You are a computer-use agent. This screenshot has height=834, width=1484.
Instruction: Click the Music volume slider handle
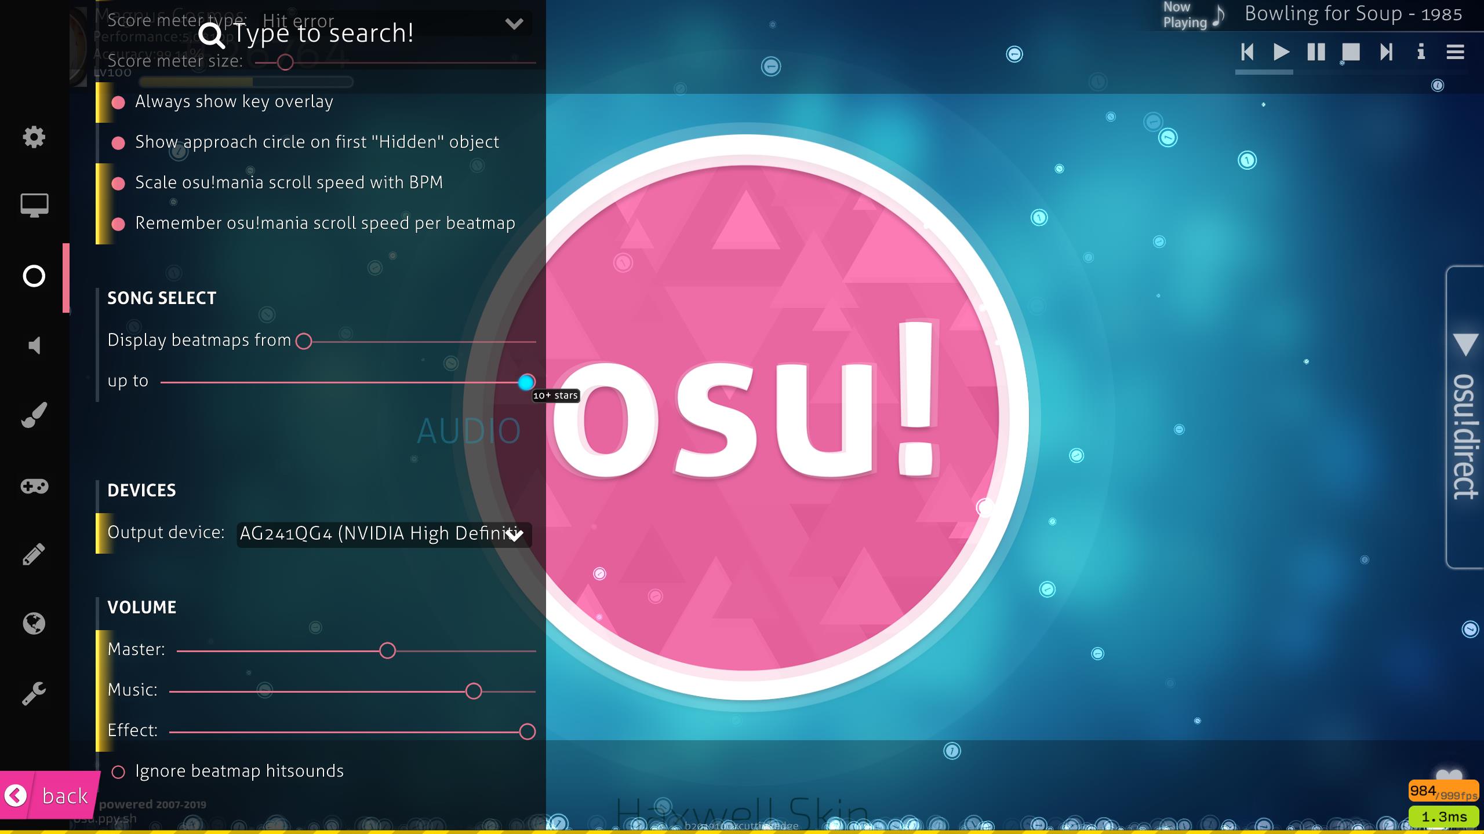click(x=474, y=691)
